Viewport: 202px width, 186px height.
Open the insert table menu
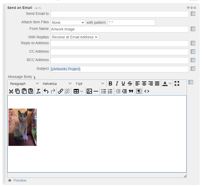(78, 91)
